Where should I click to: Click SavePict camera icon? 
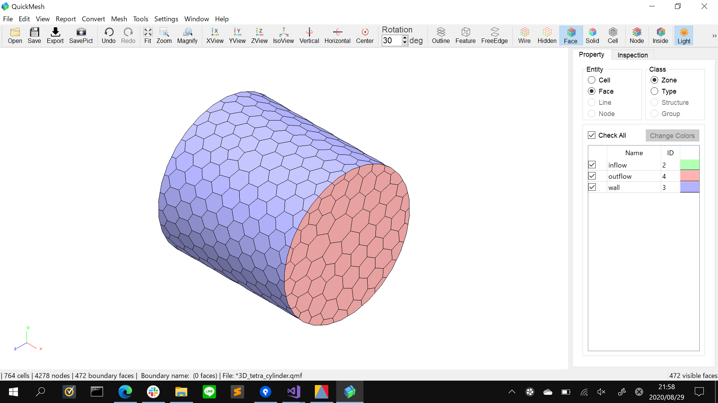[x=81, y=35]
